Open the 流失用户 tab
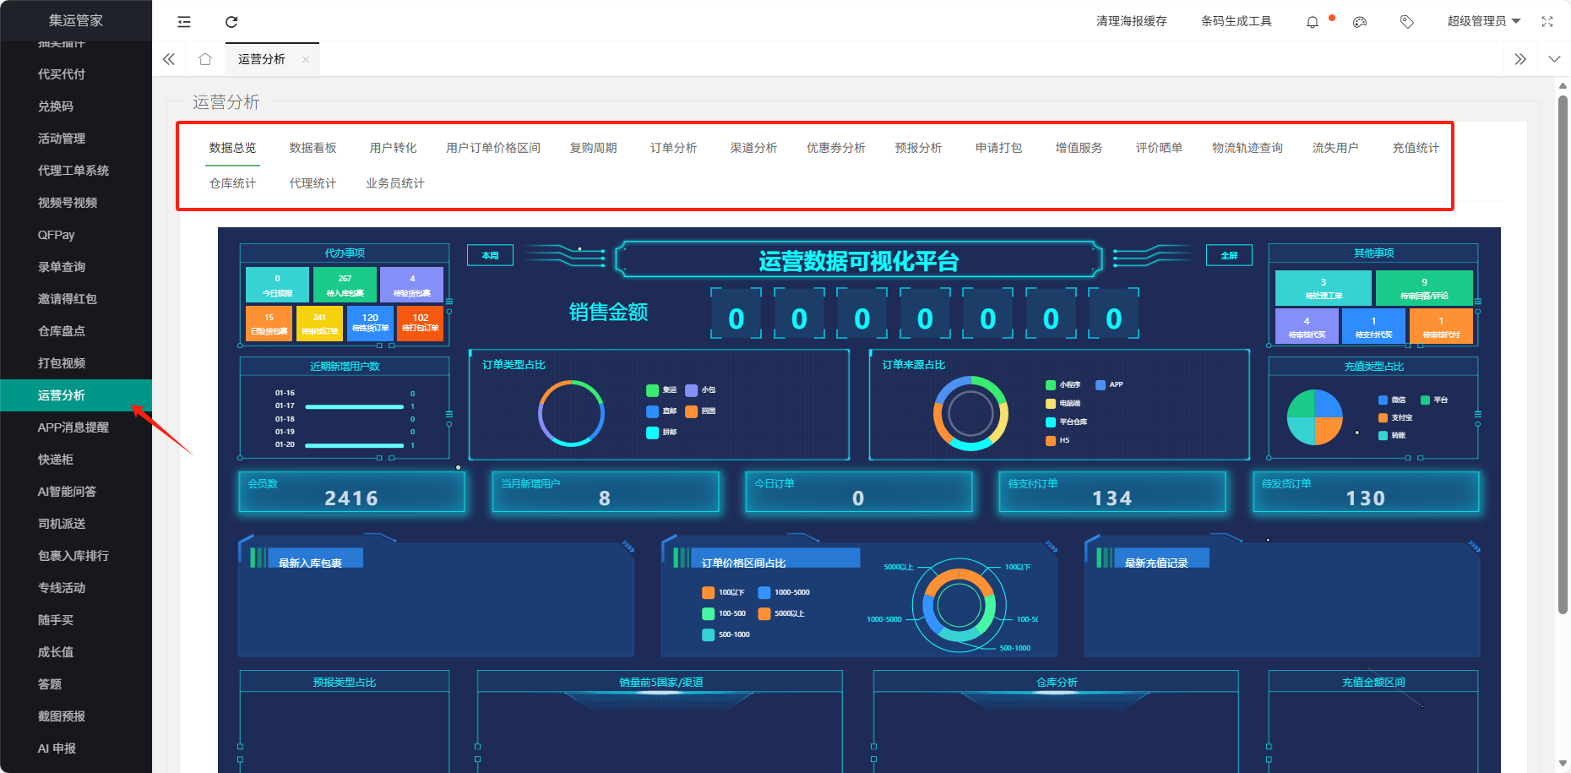Image resolution: width=1571 pixels, height=773 pixels. [x=1335, y=148]
